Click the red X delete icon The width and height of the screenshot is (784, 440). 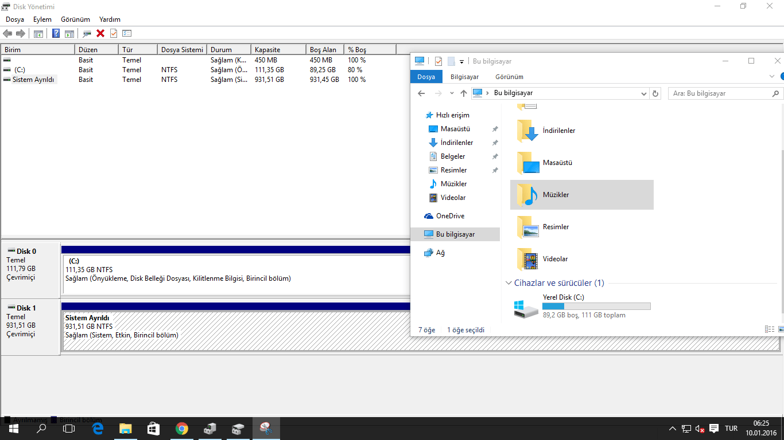point(100,34)
